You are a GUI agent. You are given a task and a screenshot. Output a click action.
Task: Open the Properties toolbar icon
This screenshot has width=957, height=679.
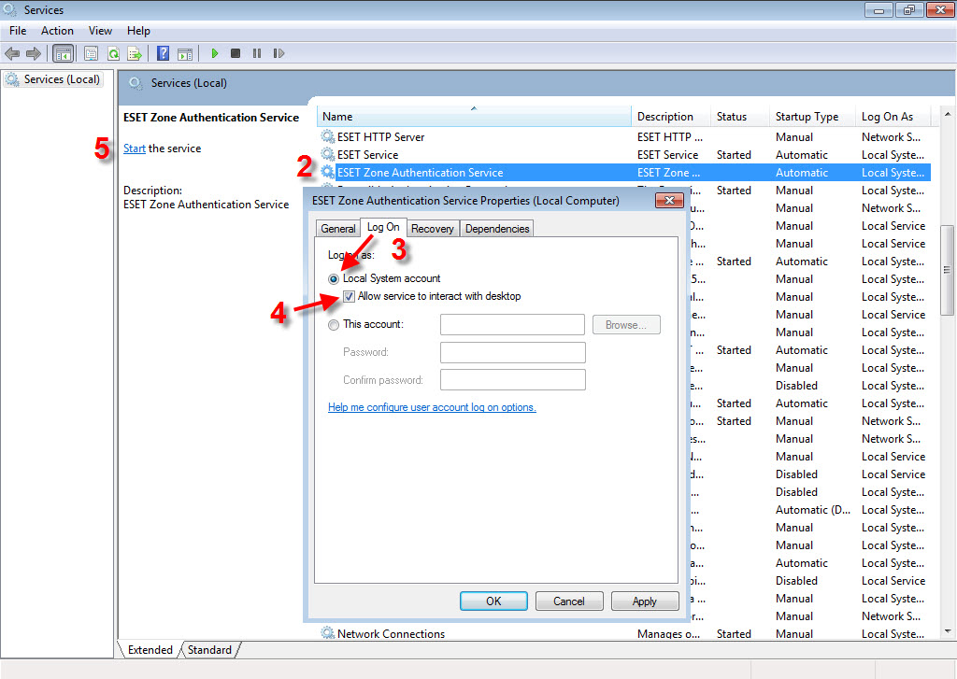91,53
